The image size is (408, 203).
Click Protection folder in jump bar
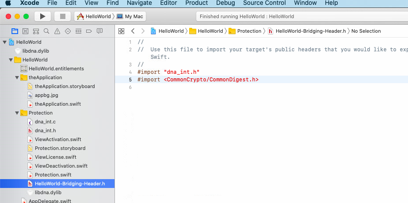(245, 31)
